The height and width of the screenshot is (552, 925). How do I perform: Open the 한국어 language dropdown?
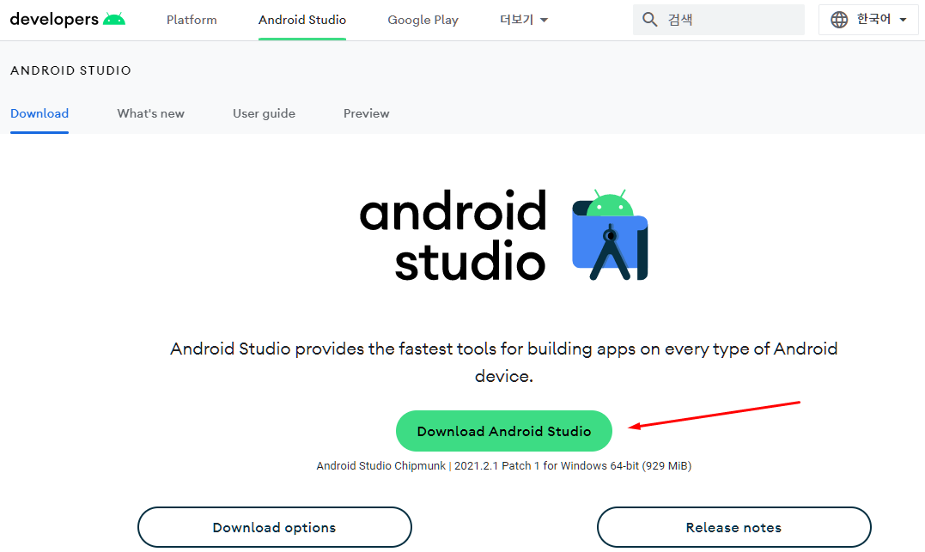pyautogui.click(x=868, y=20)
